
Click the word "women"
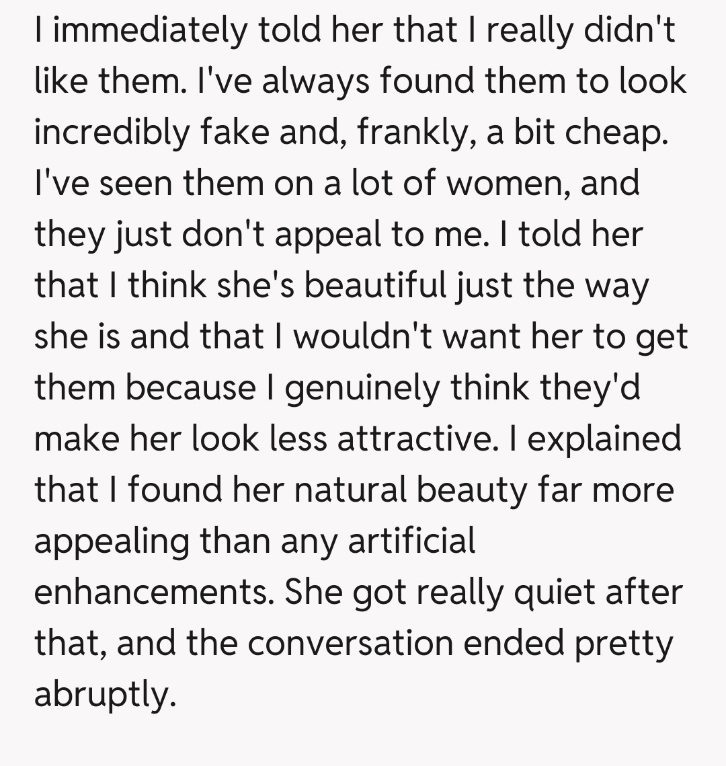509,184
